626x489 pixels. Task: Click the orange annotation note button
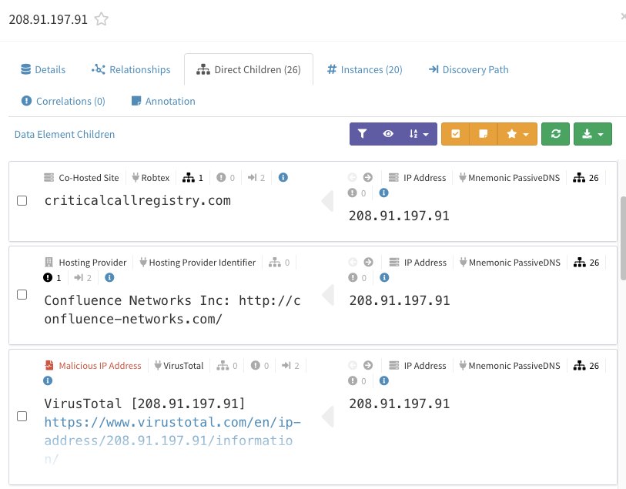[484, 134]
